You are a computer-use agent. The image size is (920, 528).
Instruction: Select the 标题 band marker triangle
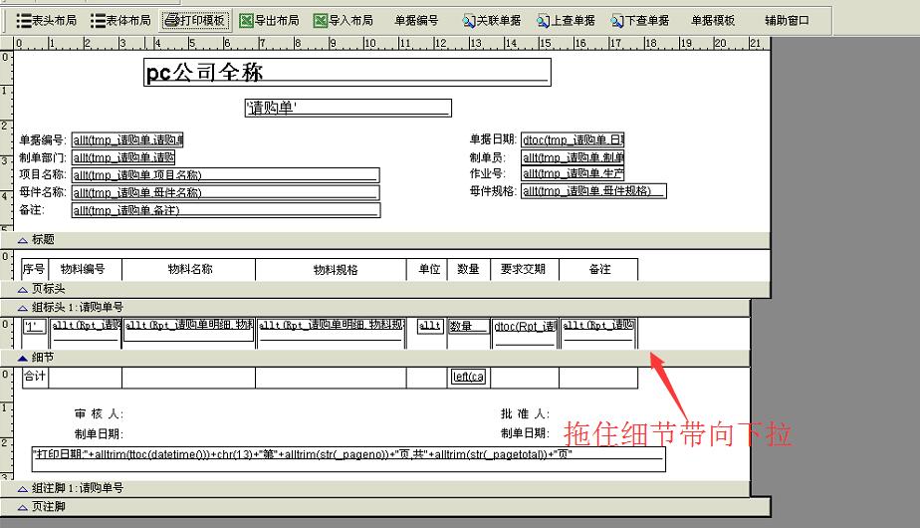[23, 240]
